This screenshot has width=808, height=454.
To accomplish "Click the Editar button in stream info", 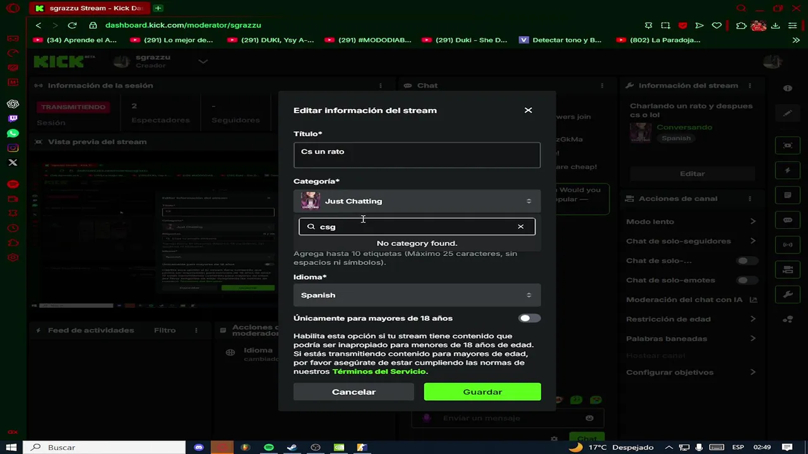I will point(692,173).
